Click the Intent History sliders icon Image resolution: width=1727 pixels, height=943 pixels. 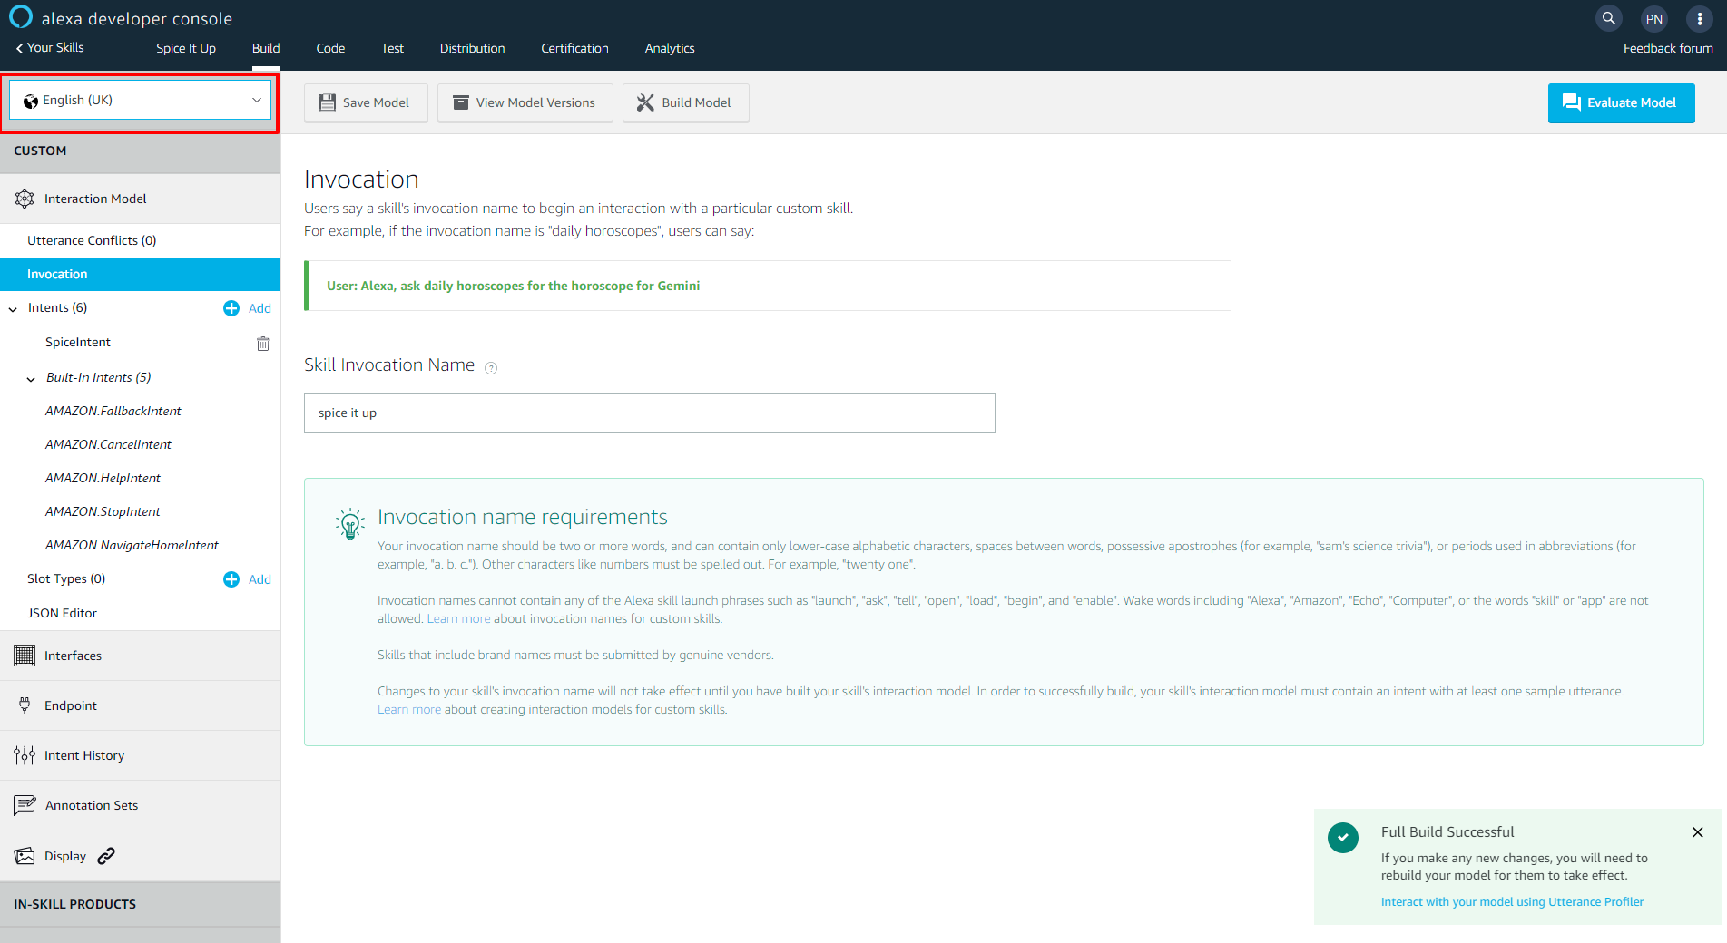[25, 755]
